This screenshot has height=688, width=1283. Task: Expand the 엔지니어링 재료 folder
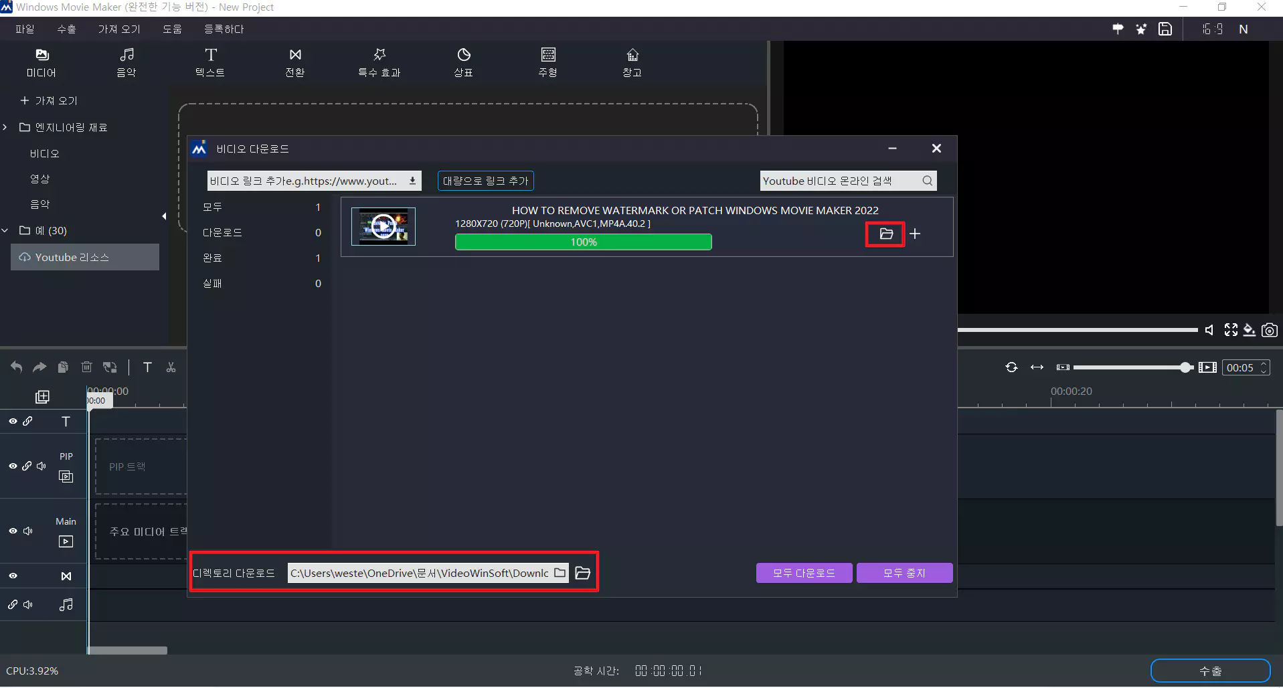click(5, 127)
